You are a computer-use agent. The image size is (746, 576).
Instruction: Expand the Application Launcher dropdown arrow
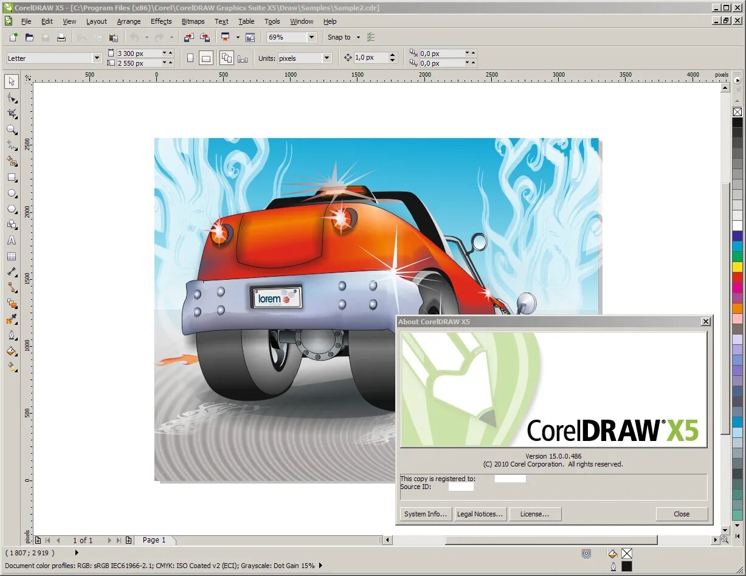click(x=238, y=37)
